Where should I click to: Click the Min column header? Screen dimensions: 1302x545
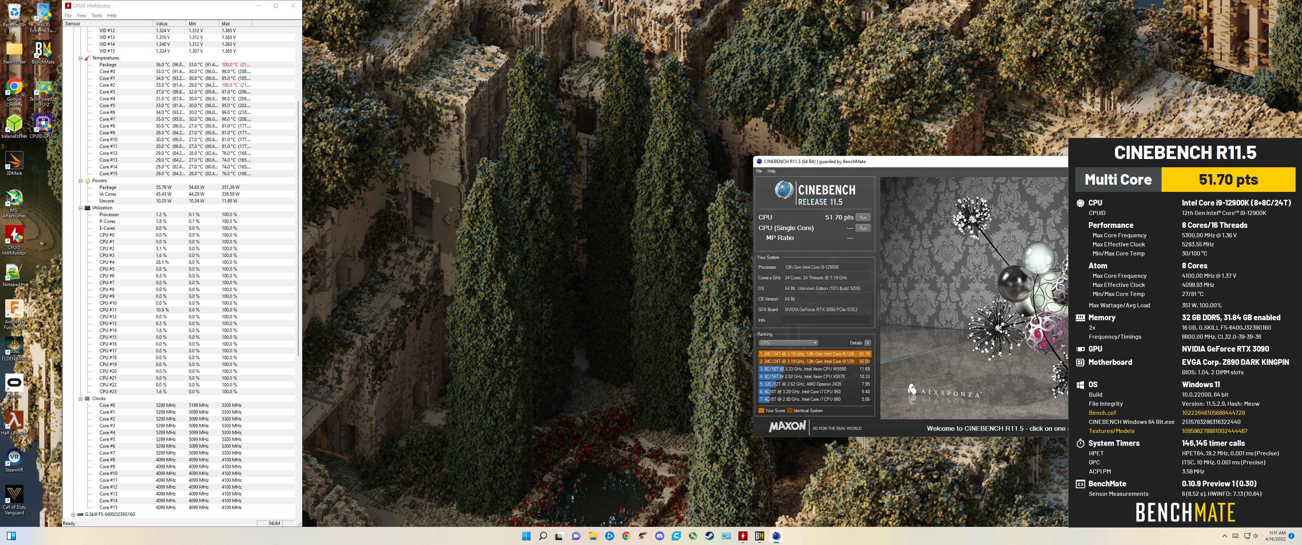click(x=202, y=24)
